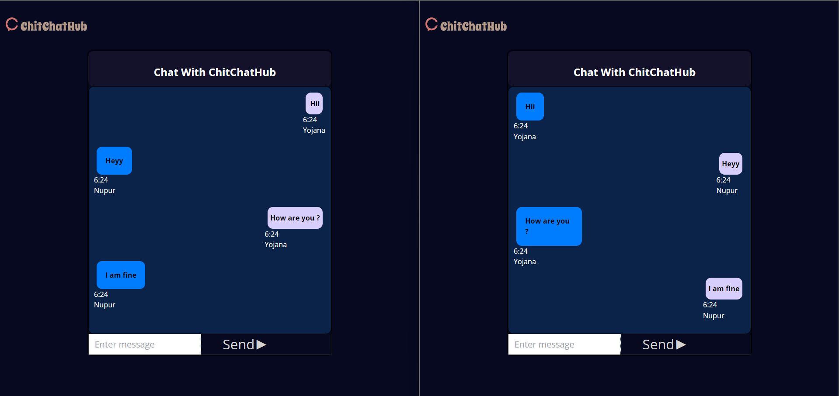Click the Send arrow icon in left chat

pyautogui.click(x=261, y=344)
